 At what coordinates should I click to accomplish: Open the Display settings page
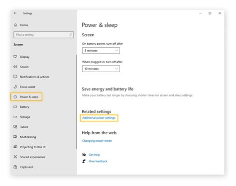pos(25,57)
